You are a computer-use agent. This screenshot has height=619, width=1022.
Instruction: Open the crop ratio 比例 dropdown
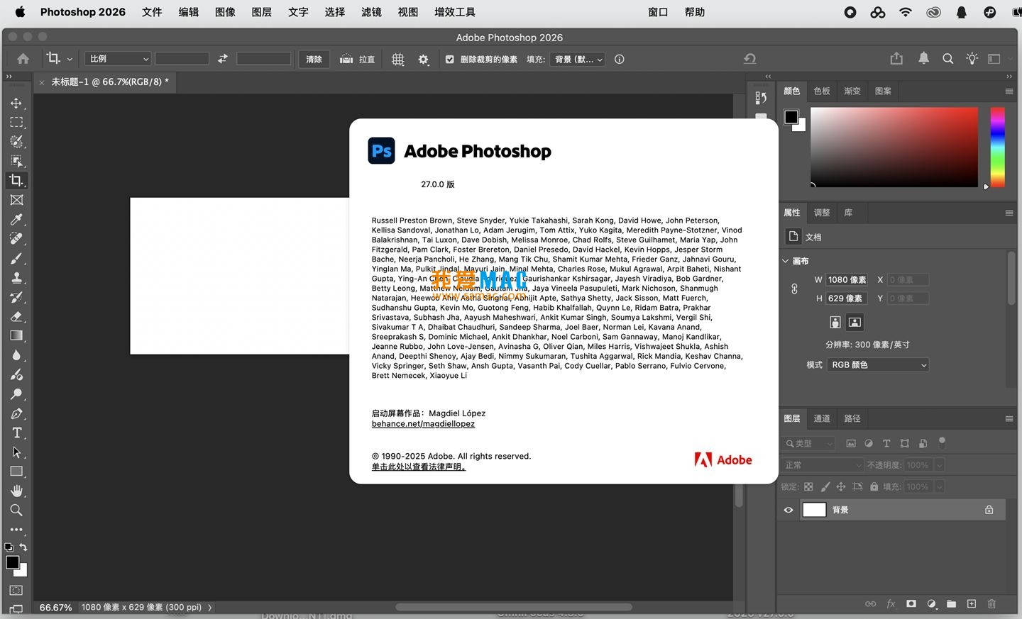[117, 58]
